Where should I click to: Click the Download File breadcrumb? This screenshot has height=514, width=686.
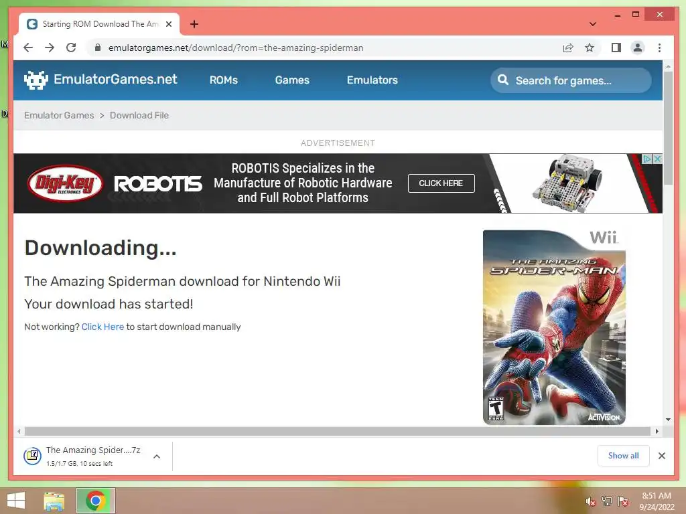(x=139, y=115)
